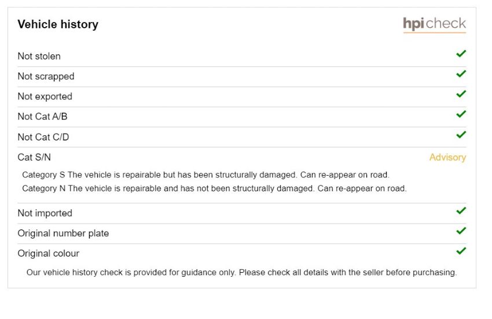This screenshot has width=492, height=319.
Task: Click the Original colour text label
Action: (48, 253)
